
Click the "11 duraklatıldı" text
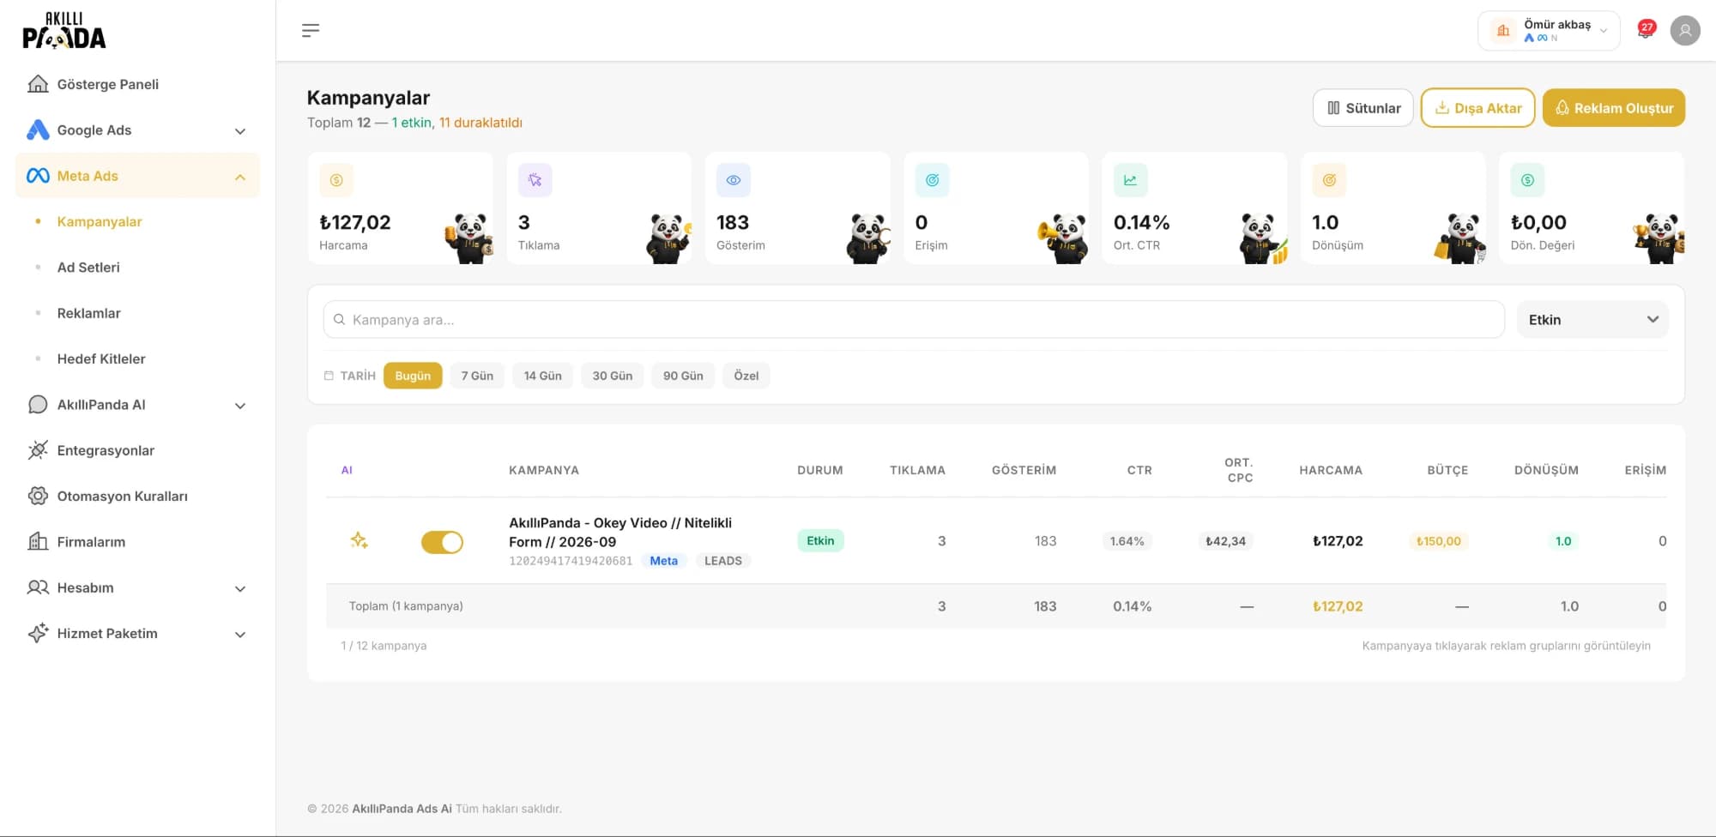click(480, 123)
